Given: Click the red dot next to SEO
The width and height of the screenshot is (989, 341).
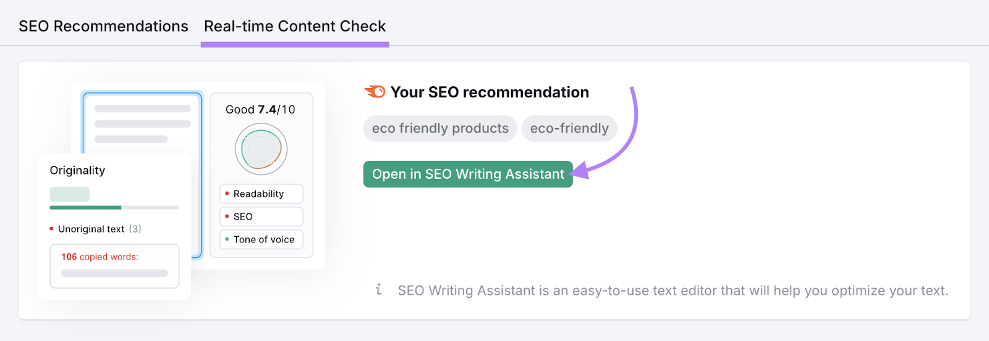Looking at the screenshot, I should coord(227,216).
